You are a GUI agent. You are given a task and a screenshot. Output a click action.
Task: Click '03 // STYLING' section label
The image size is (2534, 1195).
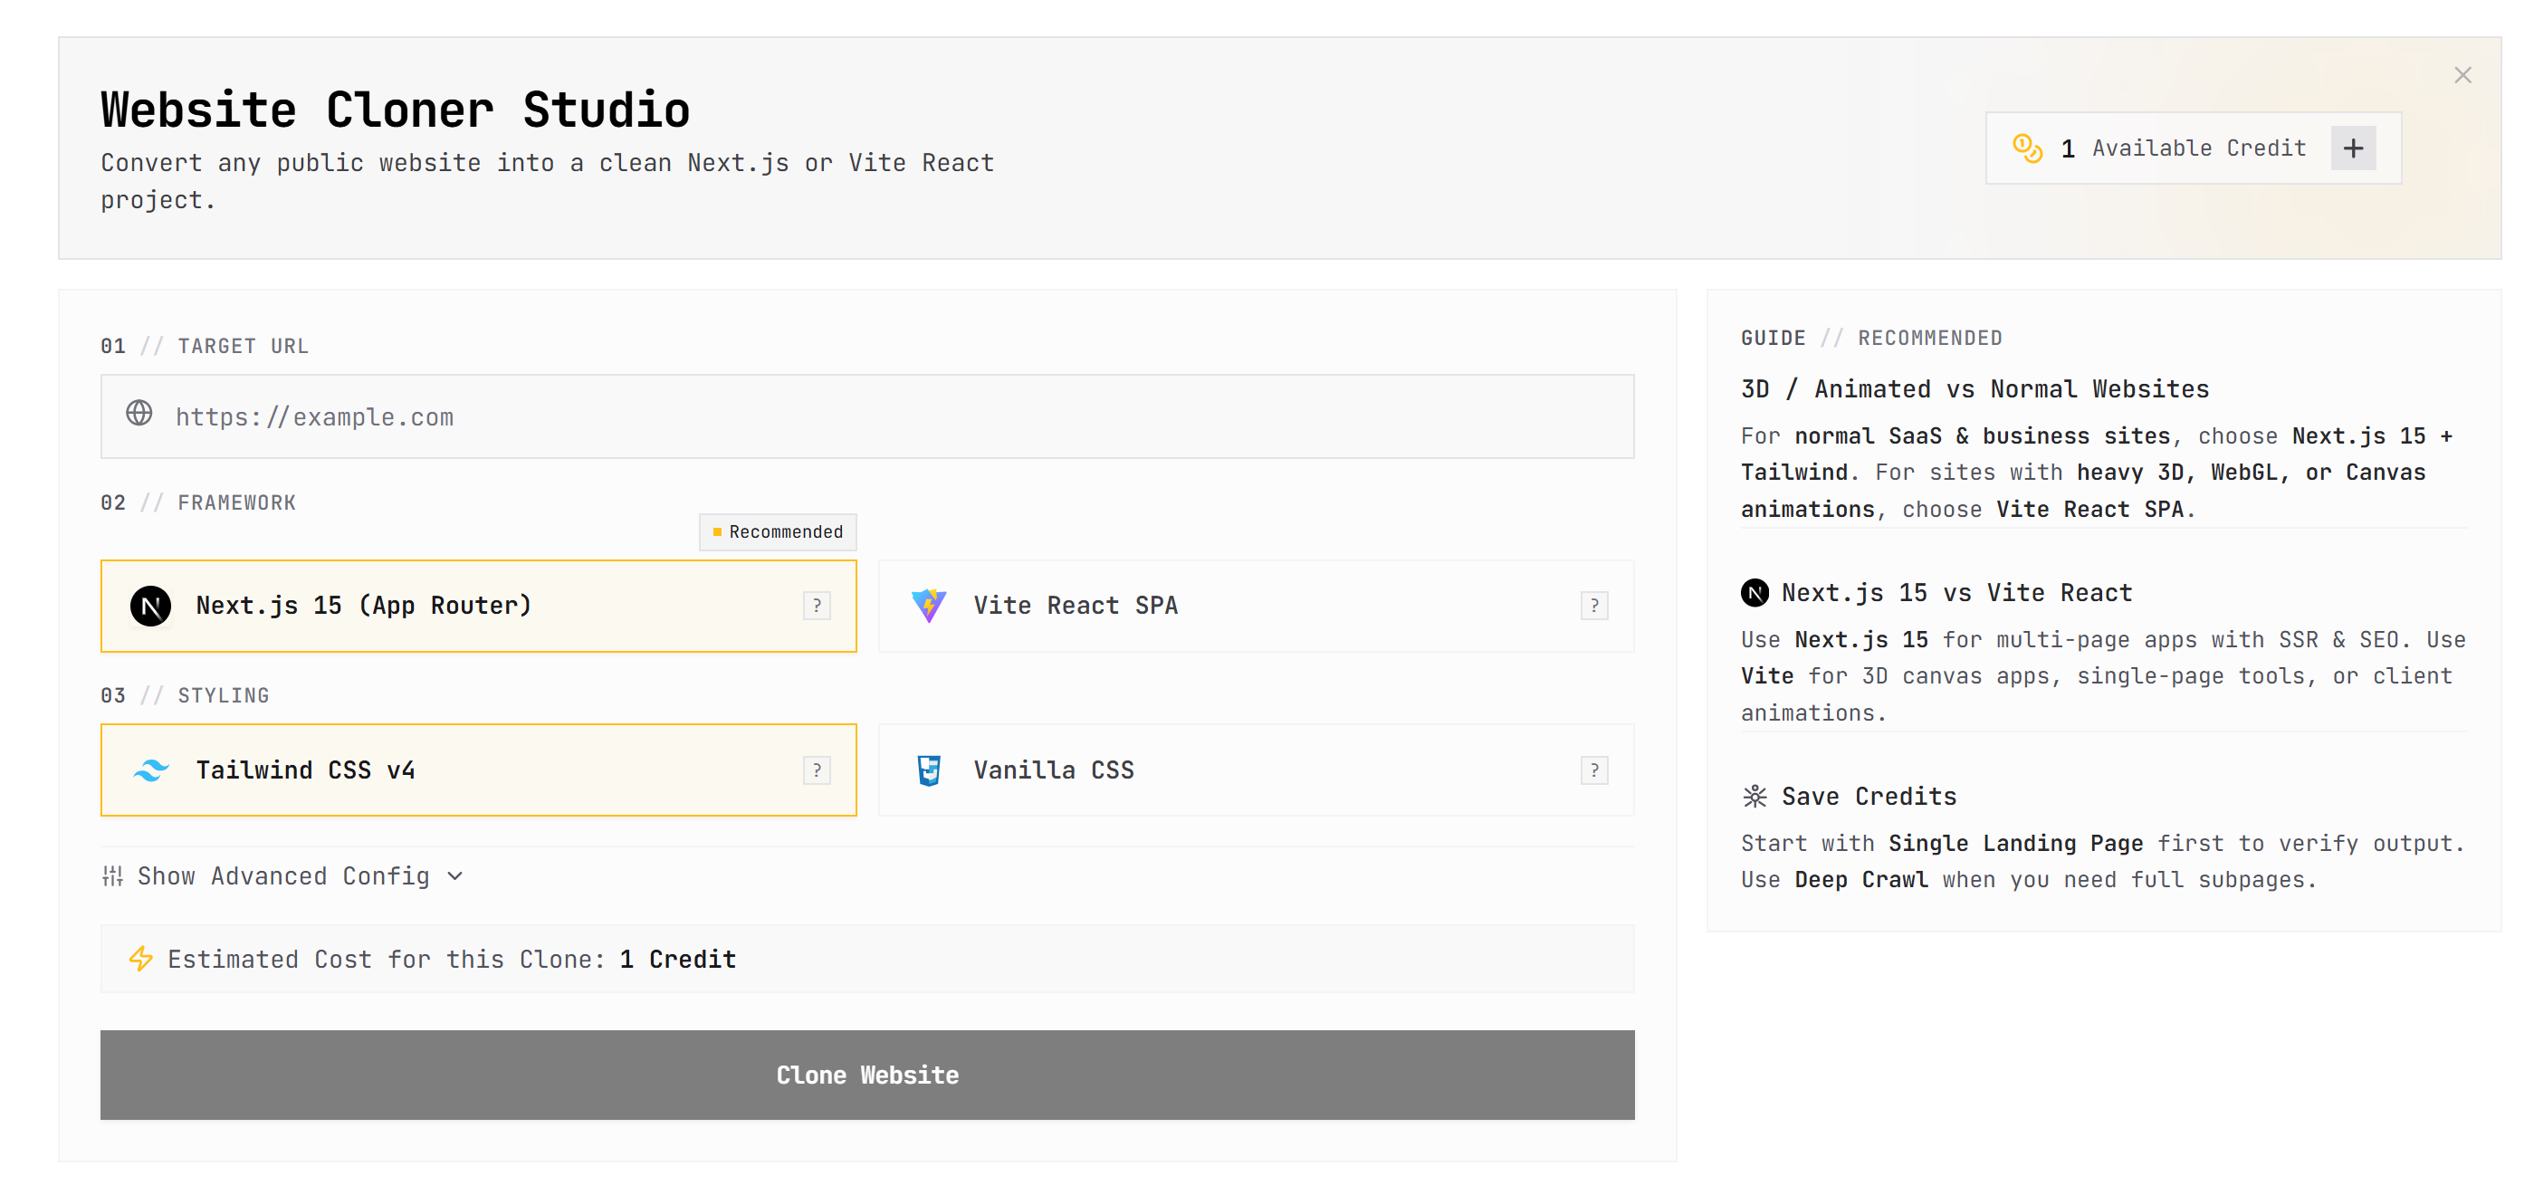[x=185, y=695]
